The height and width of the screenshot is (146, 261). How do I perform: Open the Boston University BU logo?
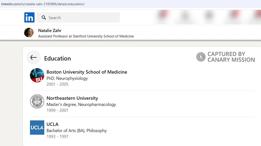point(37,75)
